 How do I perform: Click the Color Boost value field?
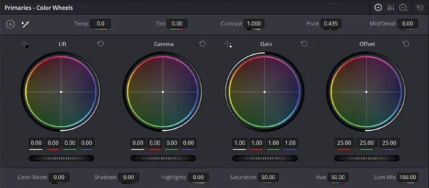click(x=59, y=177)
